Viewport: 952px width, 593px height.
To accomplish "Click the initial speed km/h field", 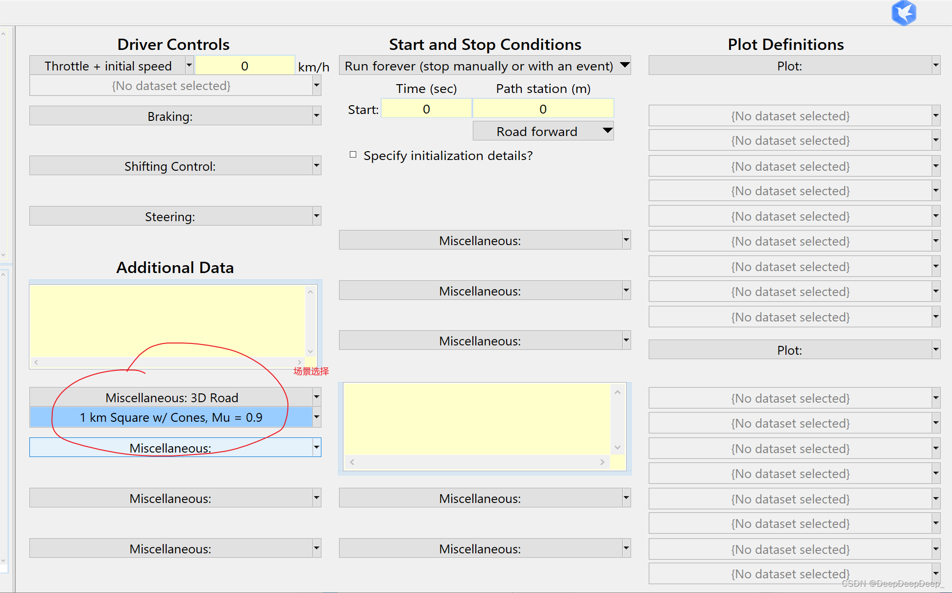I will pyautogui.click(x=244, y=66).
